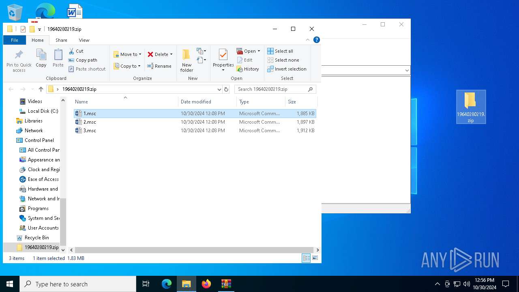Select the 19640280219.zip desktop icon
519x292 pixels.
[x=471, y=107]
